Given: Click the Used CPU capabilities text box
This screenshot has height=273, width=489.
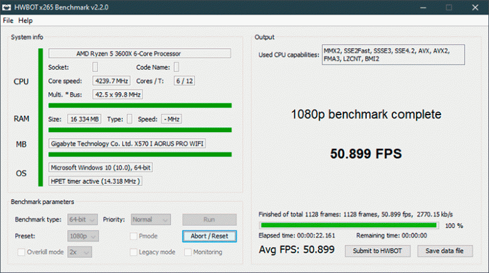Looking at the screenshot, I should [x=393, y=55].
